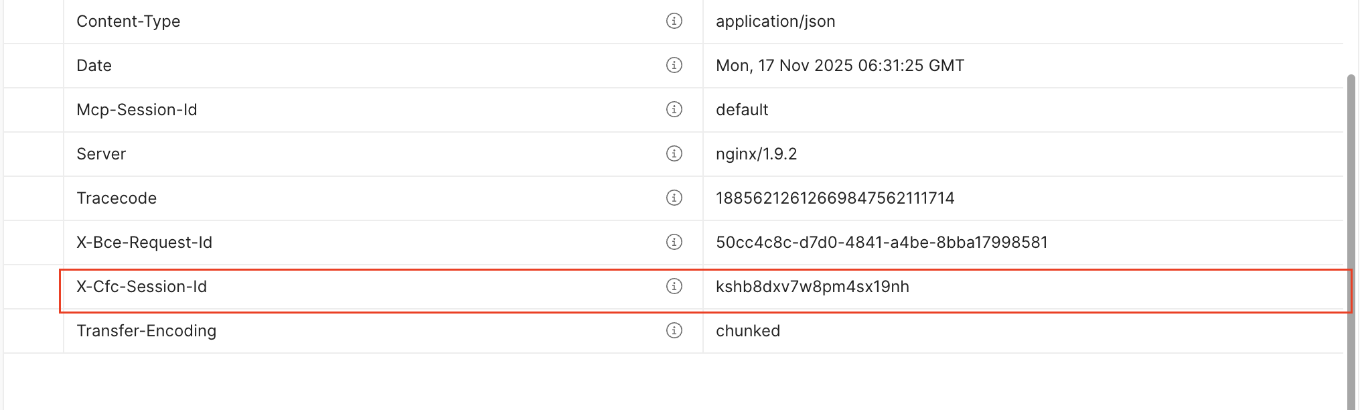
Task: Click info icon next to Date header
Action: [x=674, y=66]
